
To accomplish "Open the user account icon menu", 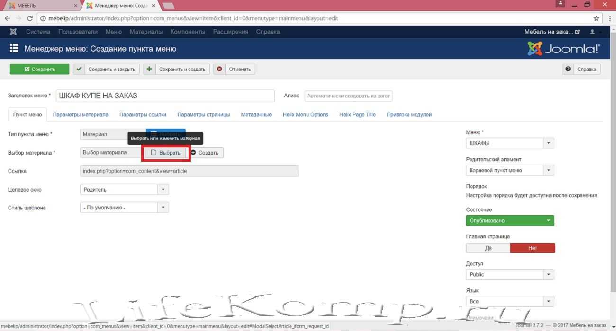I will [x=592, y=32].
